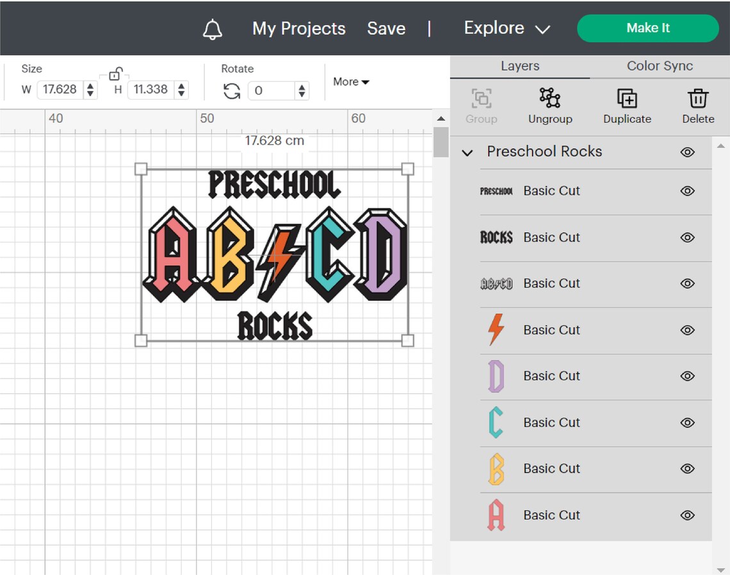
Task: Hide the purple D Basic Cut layer
Action: point(686,376)
